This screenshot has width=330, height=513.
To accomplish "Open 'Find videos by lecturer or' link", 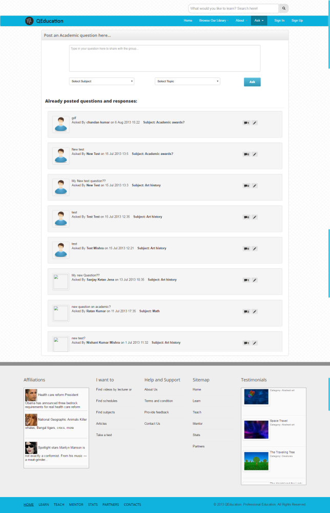I will point(114,389).
